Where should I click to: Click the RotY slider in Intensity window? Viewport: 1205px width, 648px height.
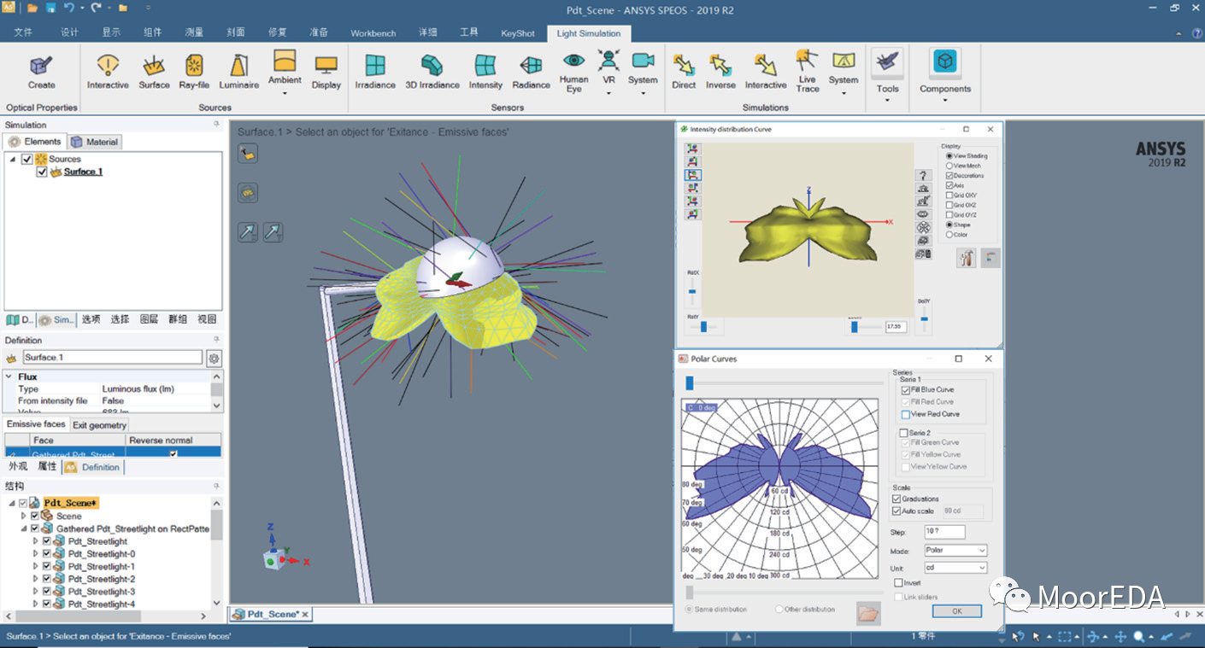click(x=703, y=327)
